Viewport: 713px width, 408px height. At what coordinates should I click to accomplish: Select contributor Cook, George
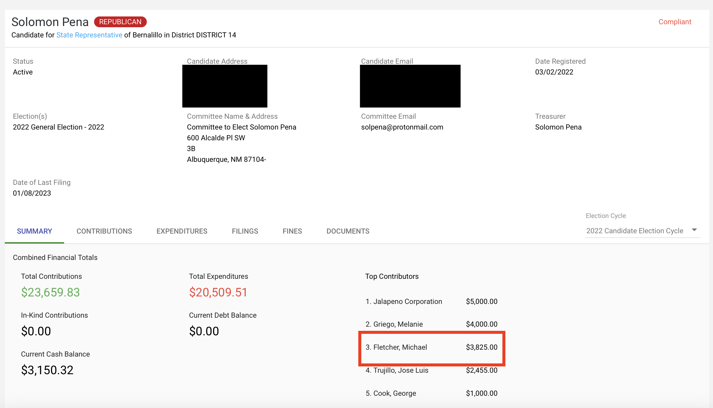pyautogui.click(x=395, y=393)
